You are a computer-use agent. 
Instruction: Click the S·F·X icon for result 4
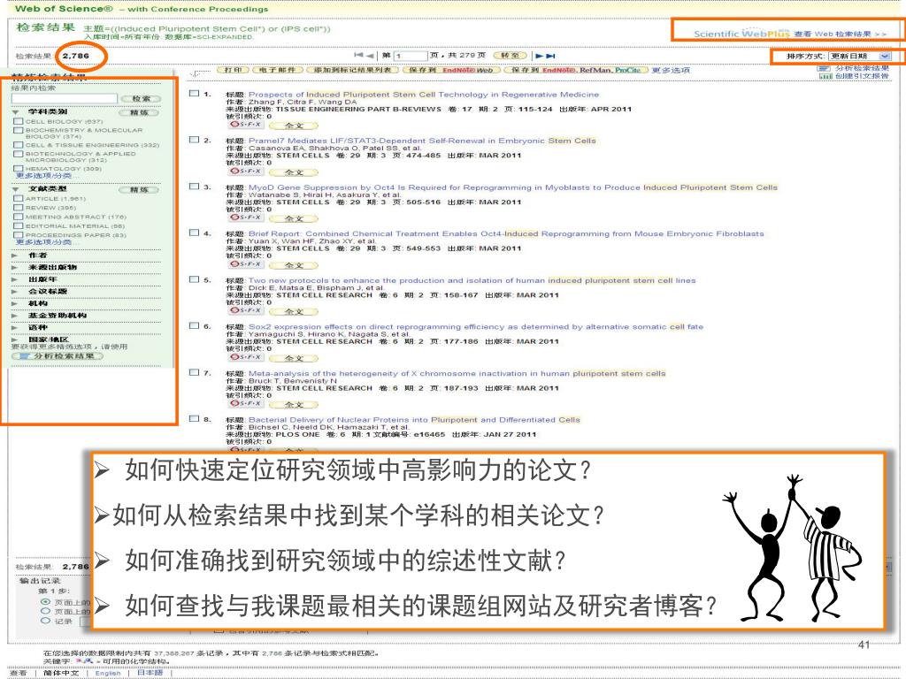(245, 263)
